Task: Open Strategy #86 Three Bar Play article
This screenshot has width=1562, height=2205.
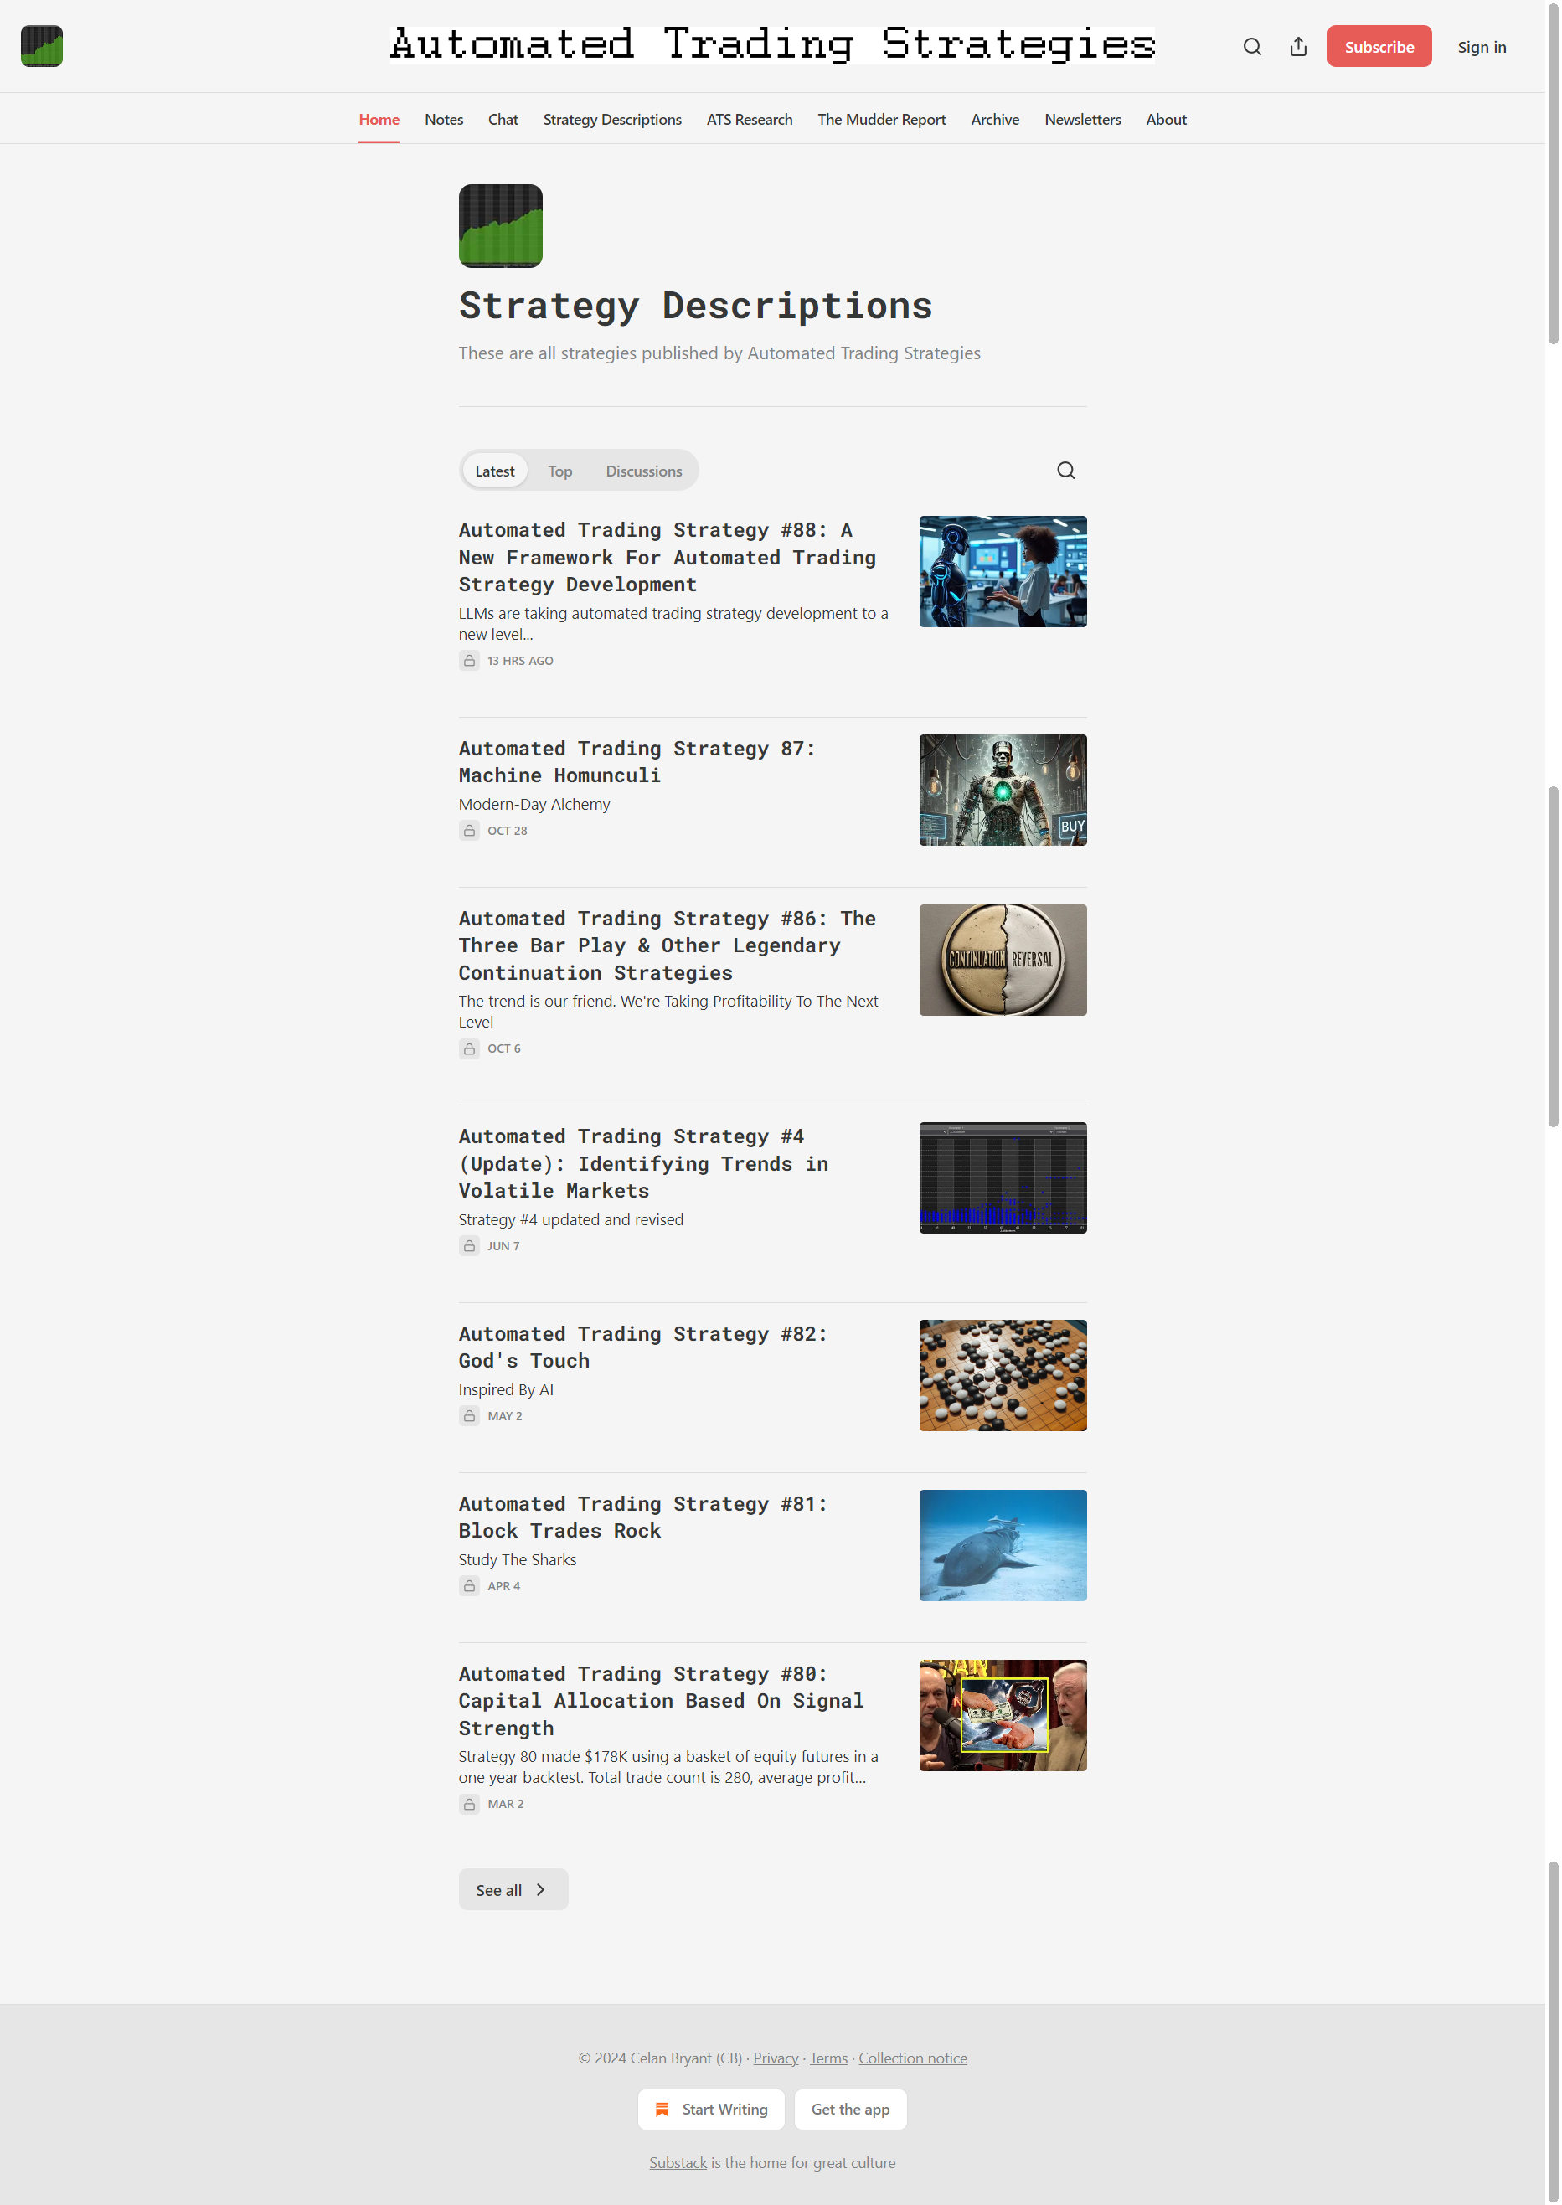Action: click(668, 945)
